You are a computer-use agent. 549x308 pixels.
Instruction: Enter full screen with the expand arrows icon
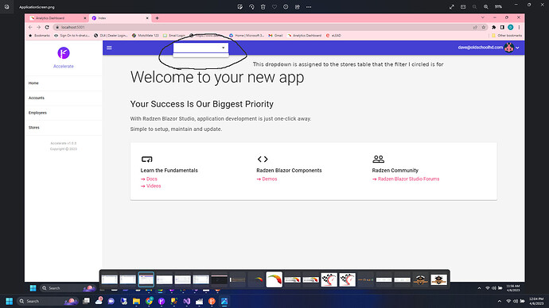pos(452,6)
